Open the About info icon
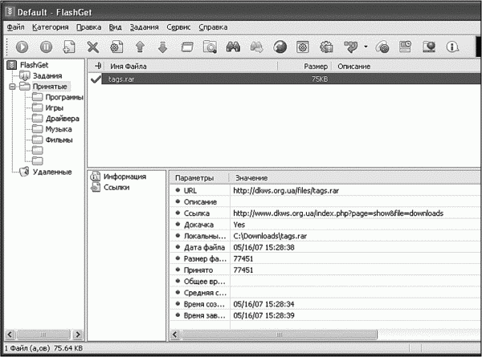This screenshot has width=482, height=357. click(x=452, y=47)
